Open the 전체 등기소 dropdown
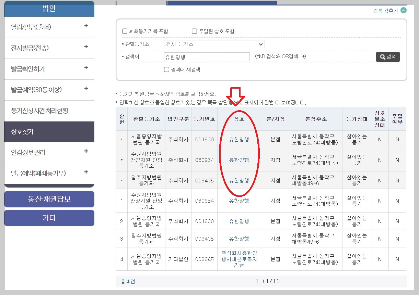This screenshot has width=419, height=295. click(214, 44)
